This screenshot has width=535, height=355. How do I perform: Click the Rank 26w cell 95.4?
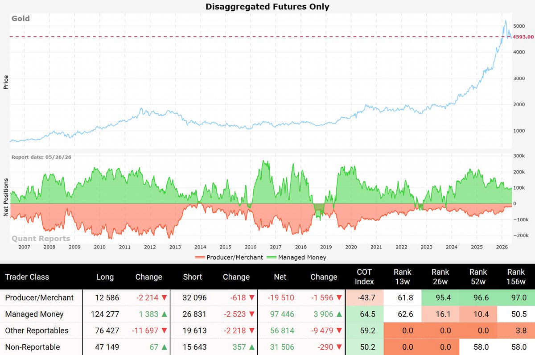[x=440, y=297]
